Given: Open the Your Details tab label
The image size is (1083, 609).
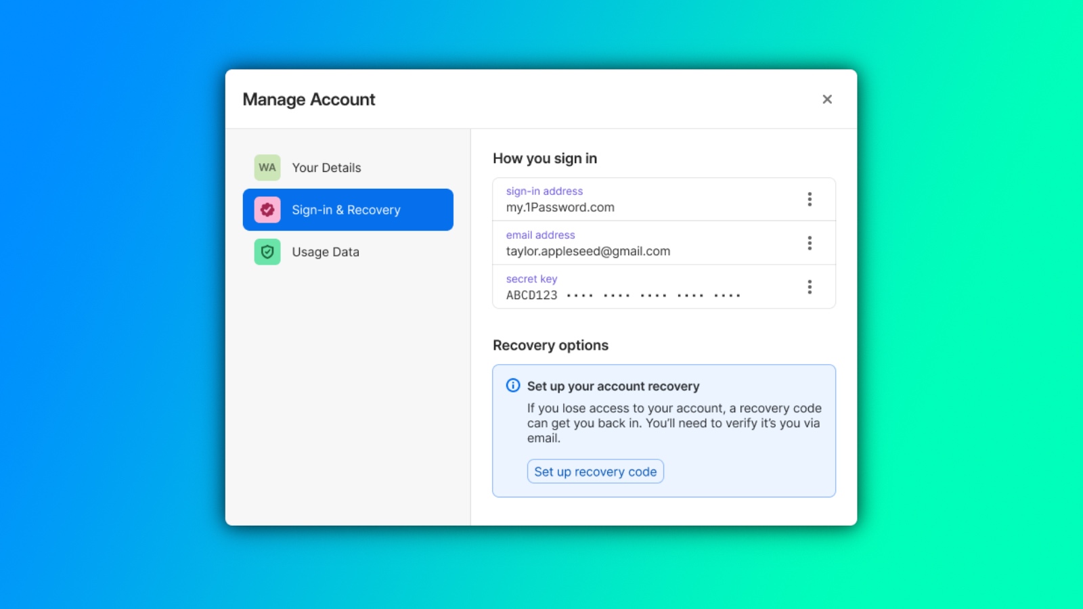Looking at the screenshot, I should [326, 168].
